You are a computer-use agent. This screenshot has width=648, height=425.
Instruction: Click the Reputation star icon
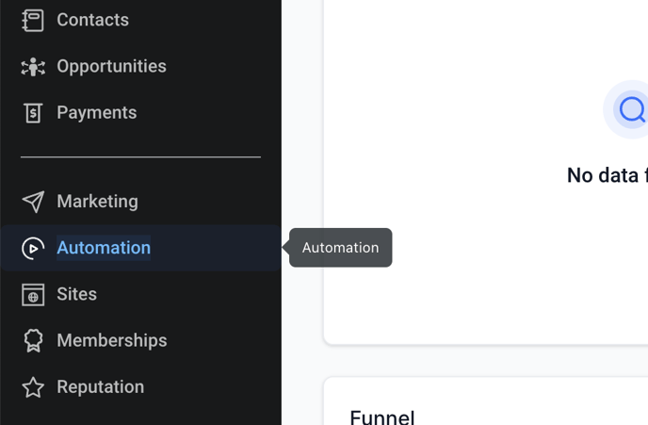(33, 387)
